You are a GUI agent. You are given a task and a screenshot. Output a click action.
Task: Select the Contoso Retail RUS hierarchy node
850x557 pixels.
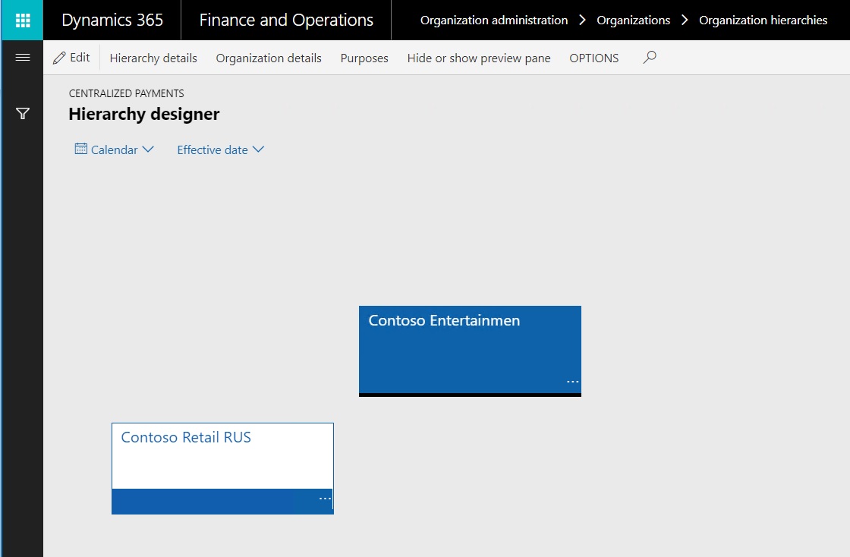click(x=223, y=469)
